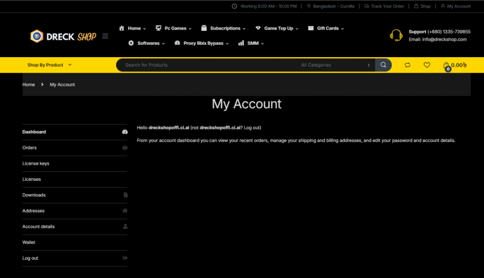Click the info@dreckshop.com email text
Screen dimensions: 484x278
point(444,40)
